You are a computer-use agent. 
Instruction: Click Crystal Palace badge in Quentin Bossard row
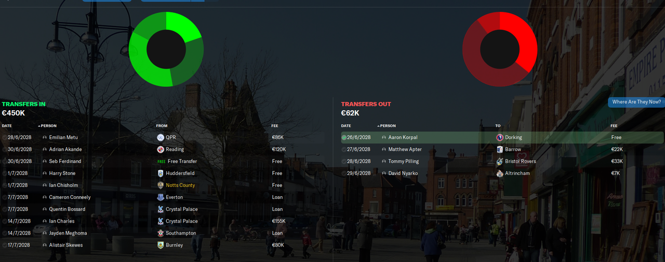click(x=161, y=209)
